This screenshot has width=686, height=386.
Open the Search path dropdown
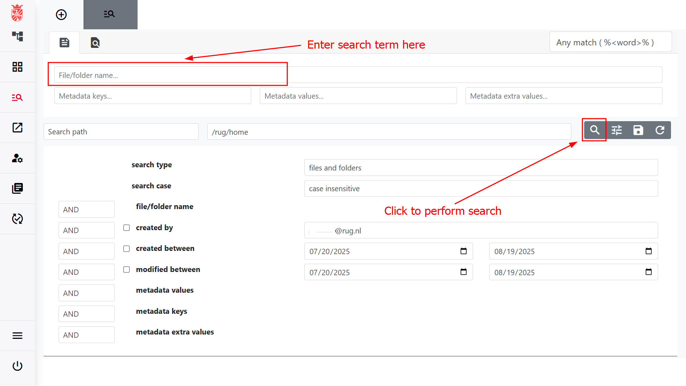pyautogui.click(x=121, y=132)
